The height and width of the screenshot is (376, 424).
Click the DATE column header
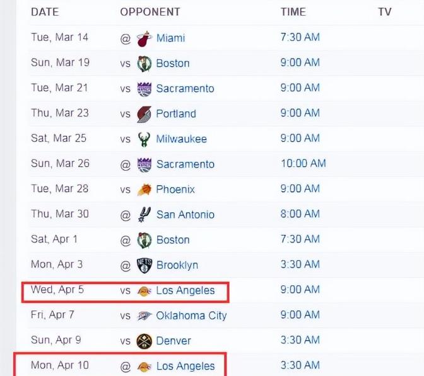pyautogui.click(x=45, y=12)
